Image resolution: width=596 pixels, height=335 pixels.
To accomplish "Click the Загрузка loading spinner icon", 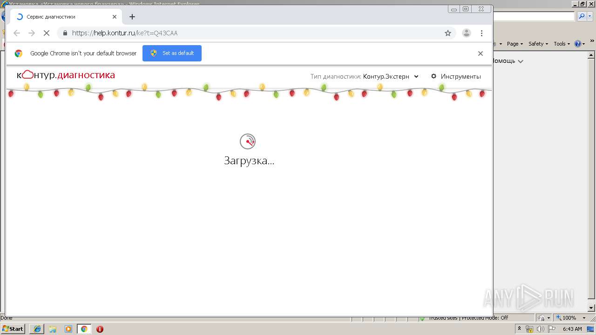I will [x=248, y=141].
